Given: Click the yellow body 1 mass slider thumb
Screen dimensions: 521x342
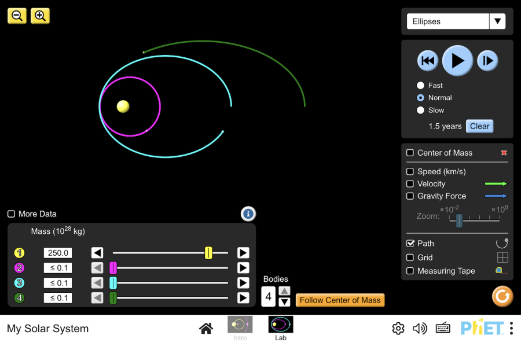Looking at the screenshot, I should coord(208,253).
